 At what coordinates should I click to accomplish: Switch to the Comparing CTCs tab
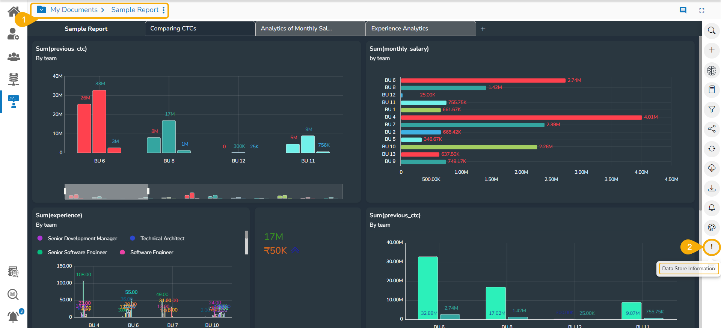(200, 29)
